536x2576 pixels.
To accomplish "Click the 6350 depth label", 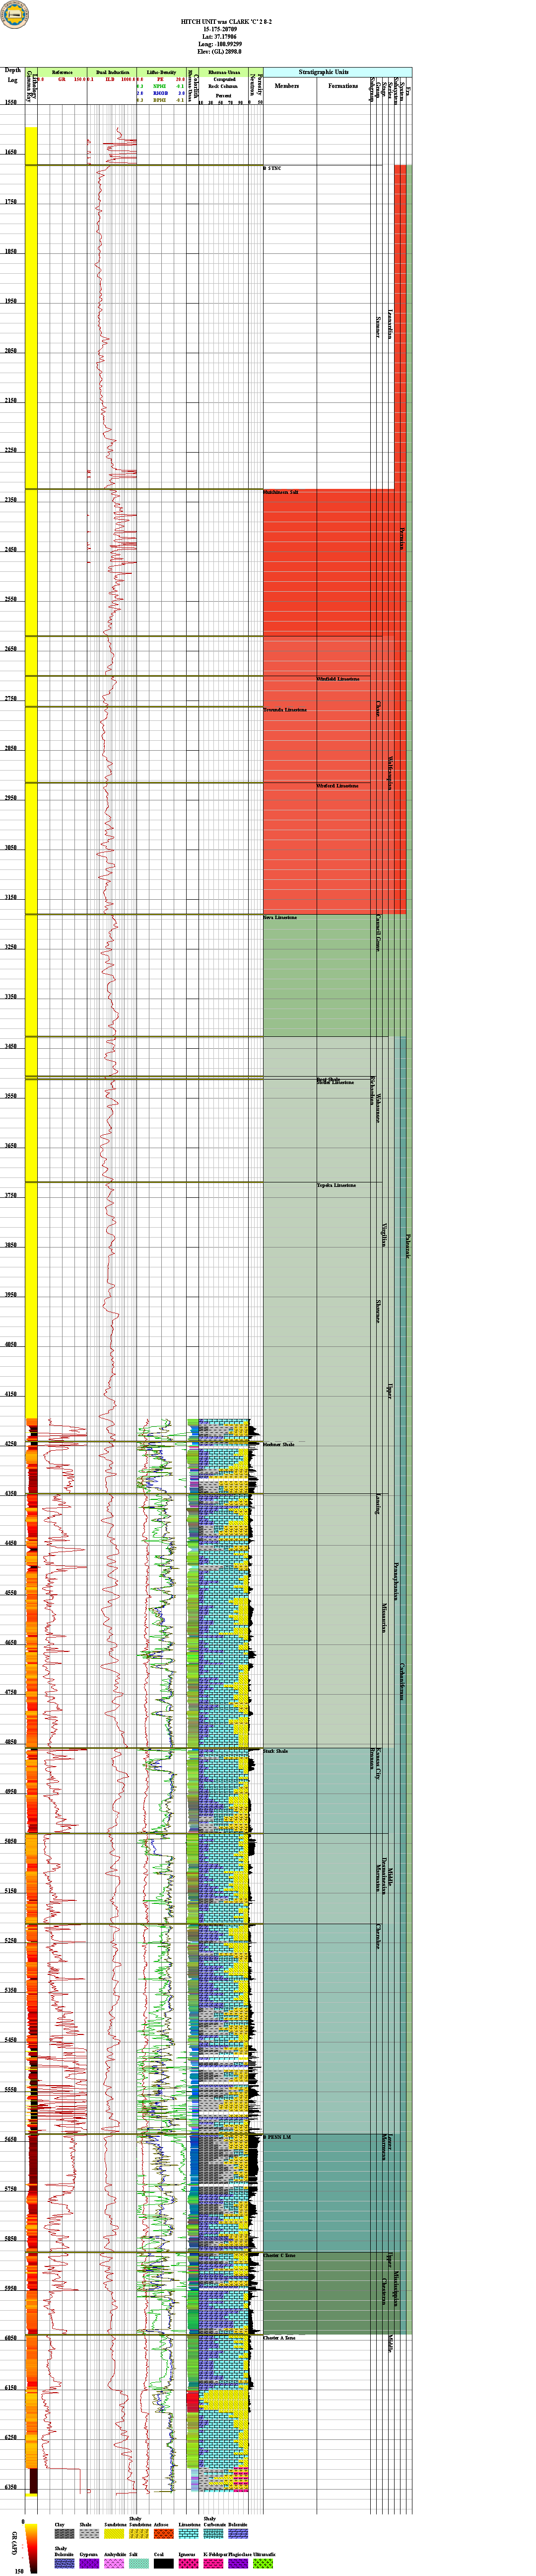I will (12, 2486).
